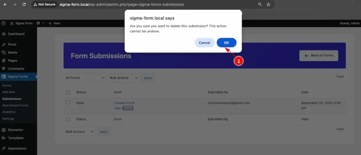Click the Templates folder icon
This screenshot has height=155, width=361.
pyautogui.click(x=4, y=138)
